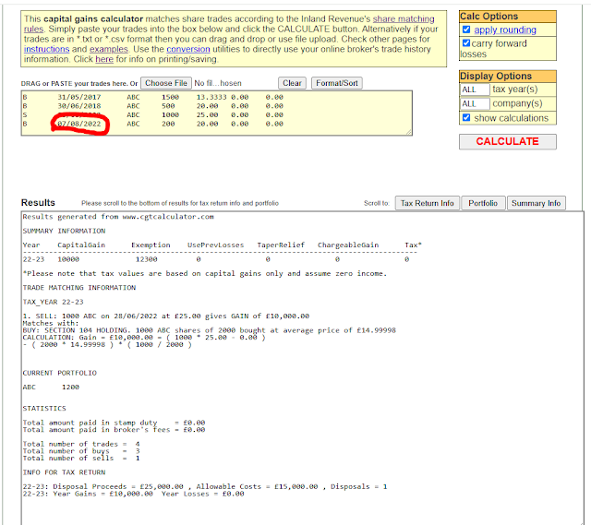Click the UsePrevLosses column header
Image resolution: width=591 pixels, height=525 pixels.
[215, 245]
